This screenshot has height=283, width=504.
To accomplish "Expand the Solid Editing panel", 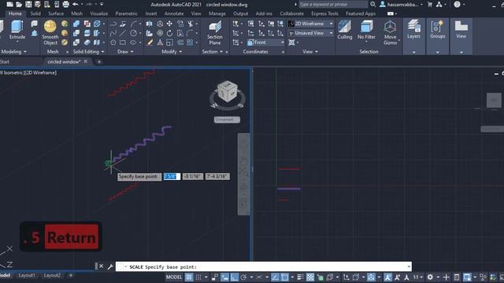I will (x=88, y=52).
